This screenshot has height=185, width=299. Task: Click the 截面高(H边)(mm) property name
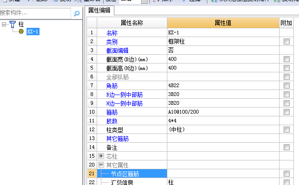(127, 68)
